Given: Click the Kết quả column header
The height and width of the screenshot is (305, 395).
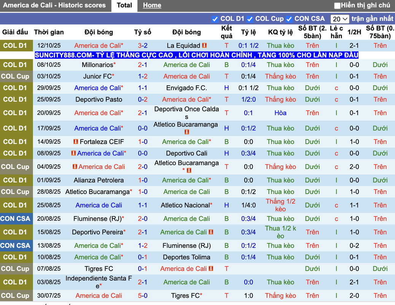Looking at the screenshot, I should (x=226, y=32).
